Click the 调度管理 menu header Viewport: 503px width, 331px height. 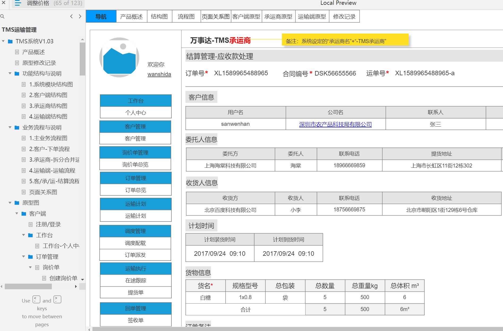135,231
